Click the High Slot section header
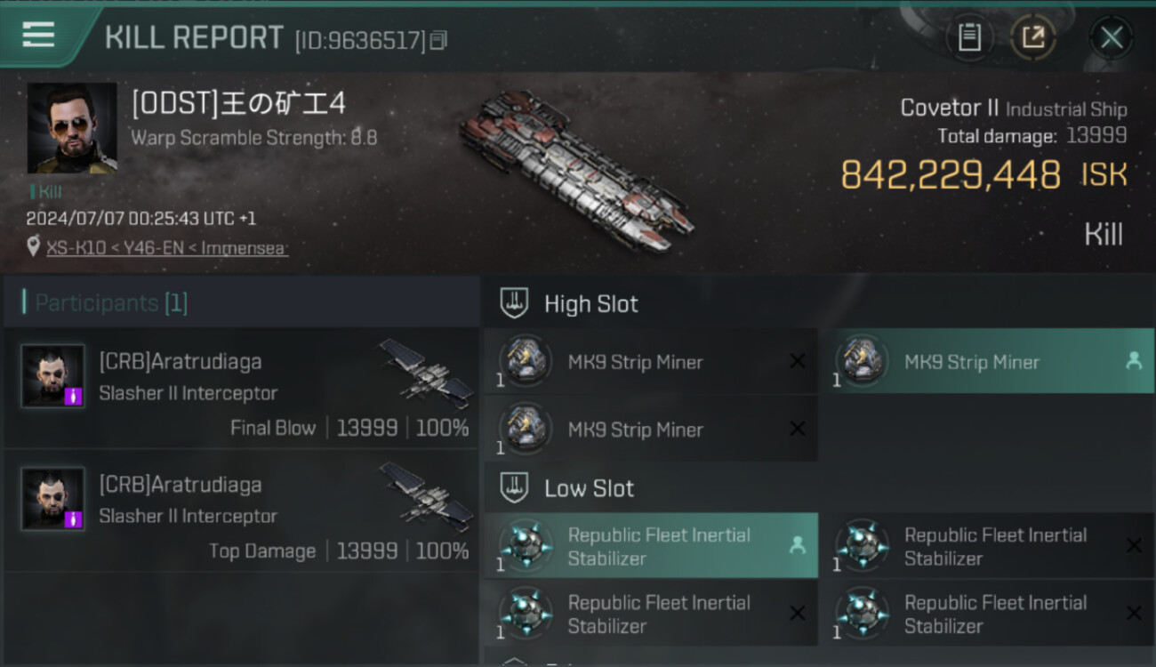1156x667 pixels. pyautogui.click(x=590, y=304)
